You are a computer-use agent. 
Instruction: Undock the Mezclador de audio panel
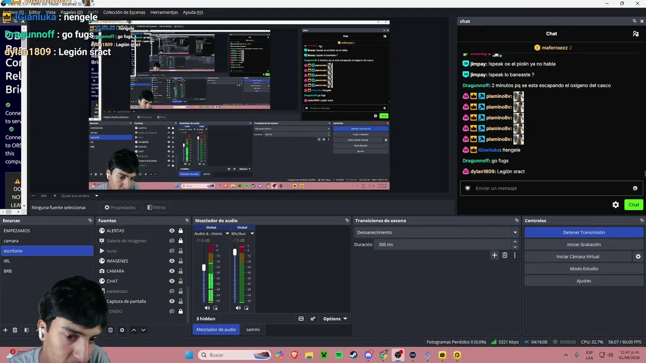pyautogui.click(x=347, y=220)
